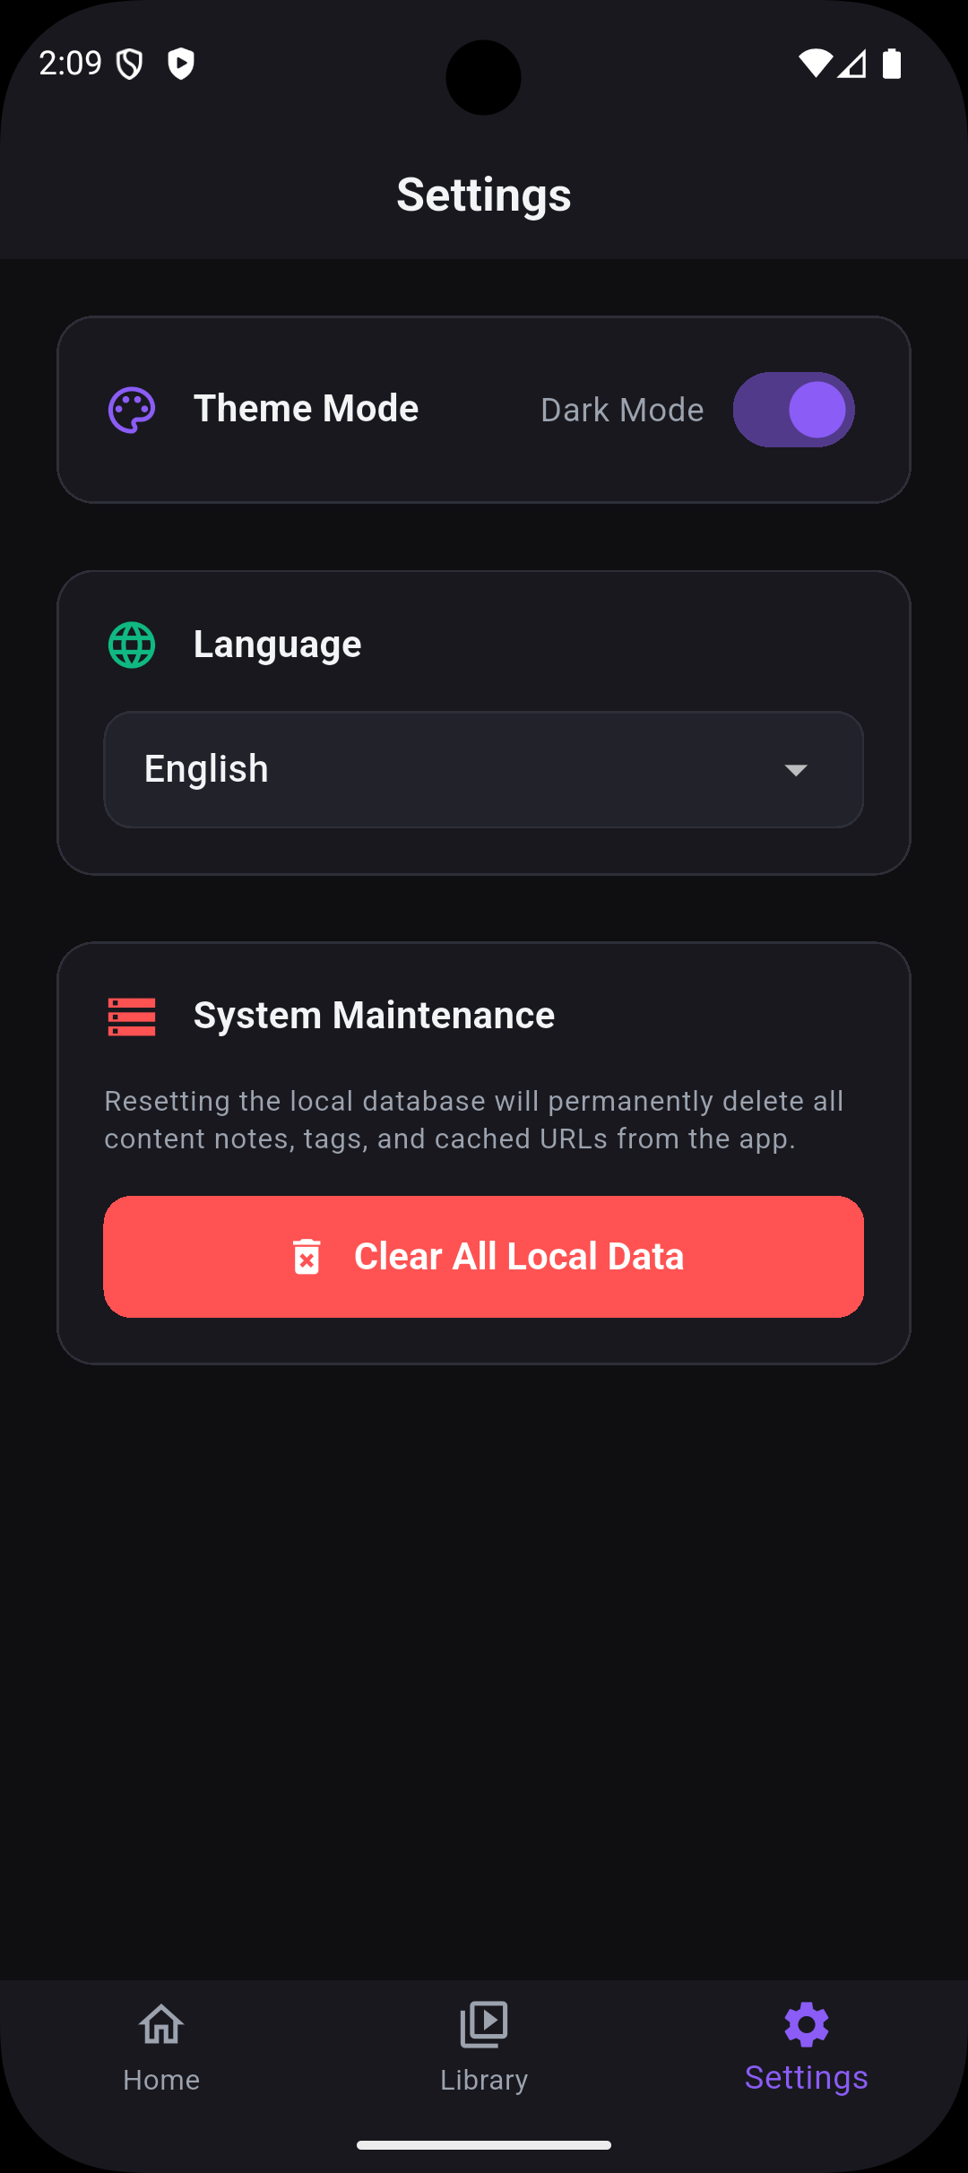This screenshot has width=968, height=2173.
Task: Click the red System Maintenance storage icon
Action: point(132,1017)
